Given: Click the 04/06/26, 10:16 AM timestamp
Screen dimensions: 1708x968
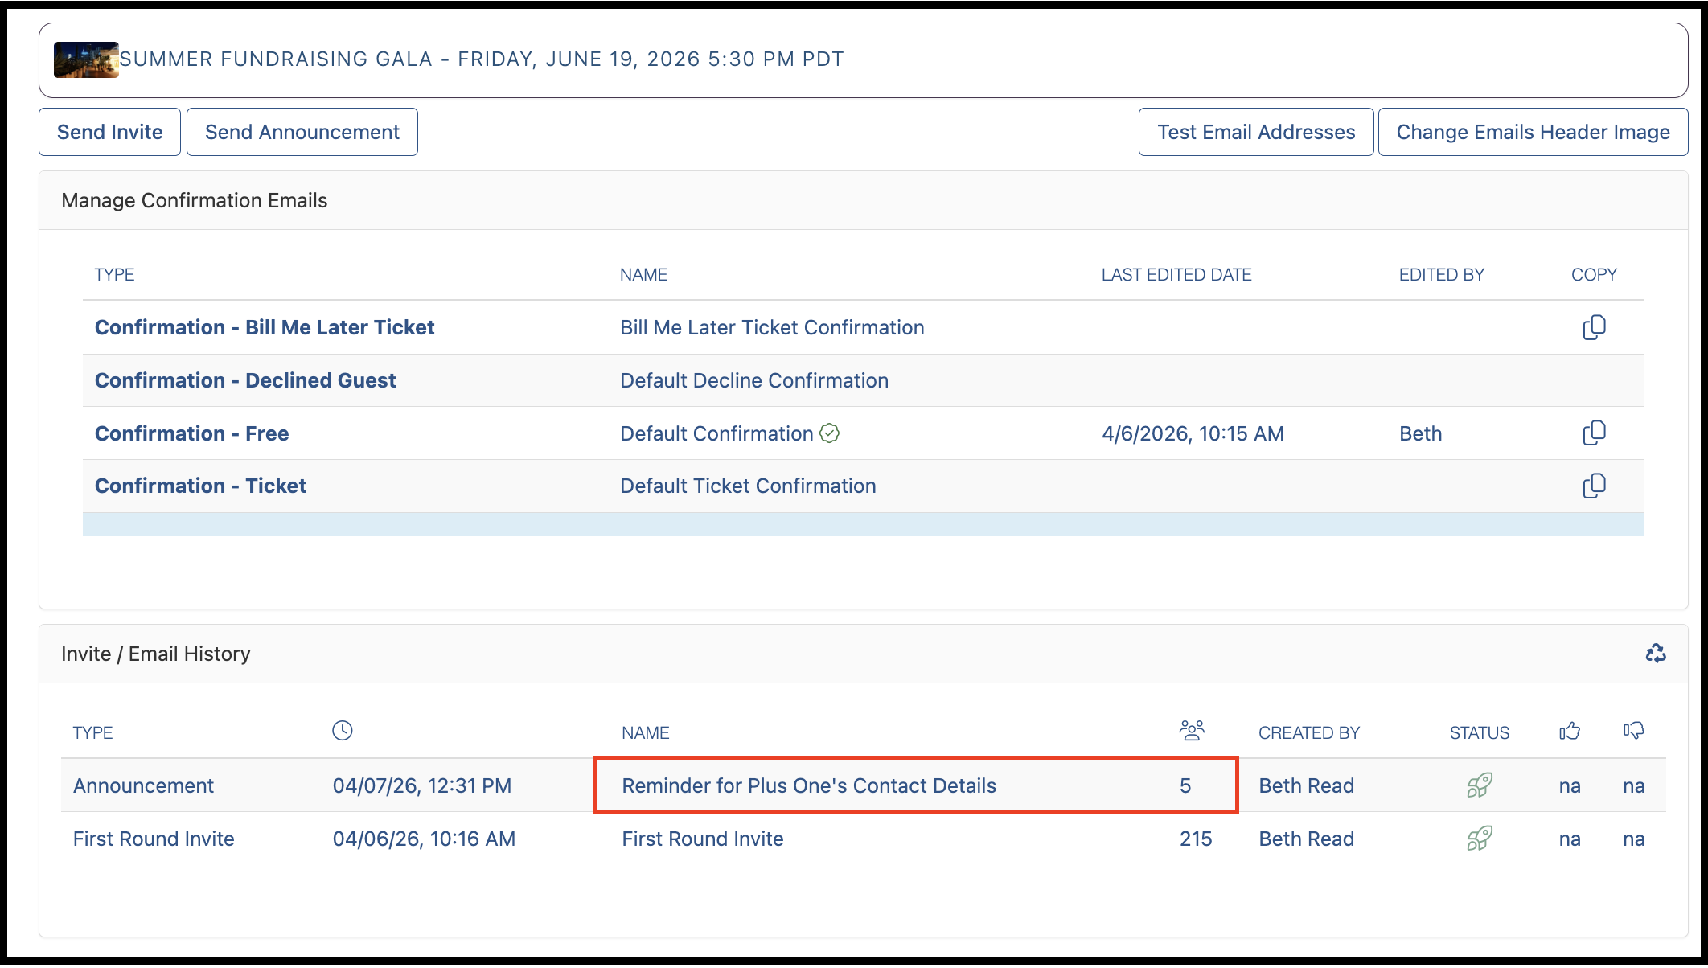Looking at the screenshot, I should pyautogui.click(x=424, y=839).
